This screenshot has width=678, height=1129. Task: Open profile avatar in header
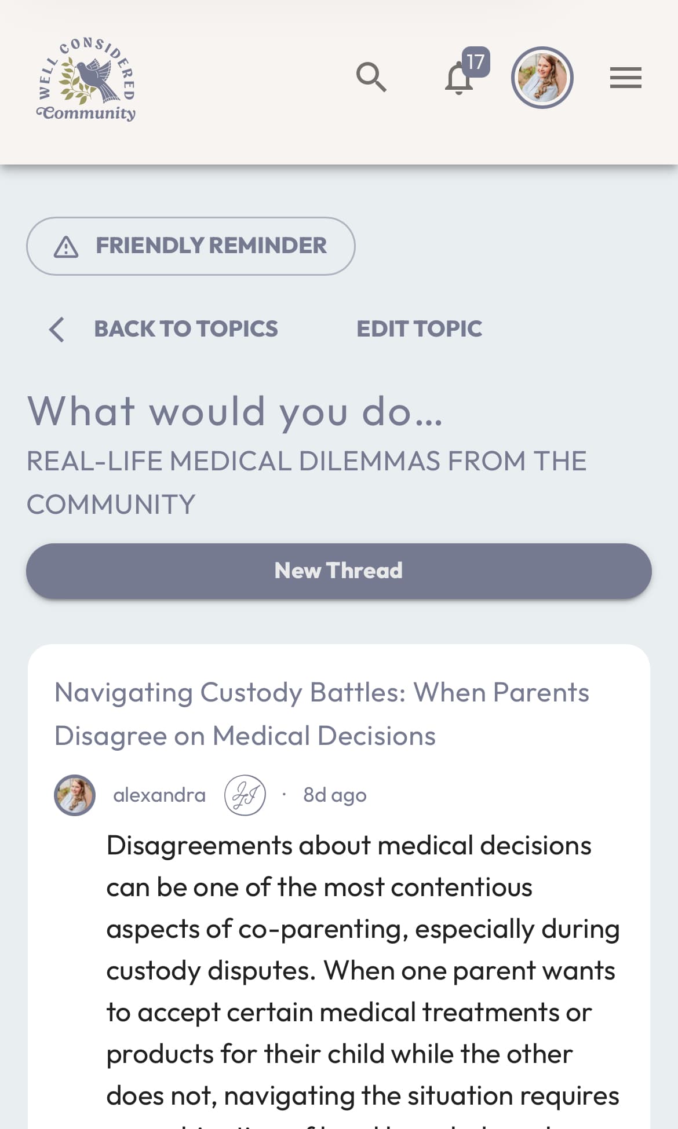[542, 78]
